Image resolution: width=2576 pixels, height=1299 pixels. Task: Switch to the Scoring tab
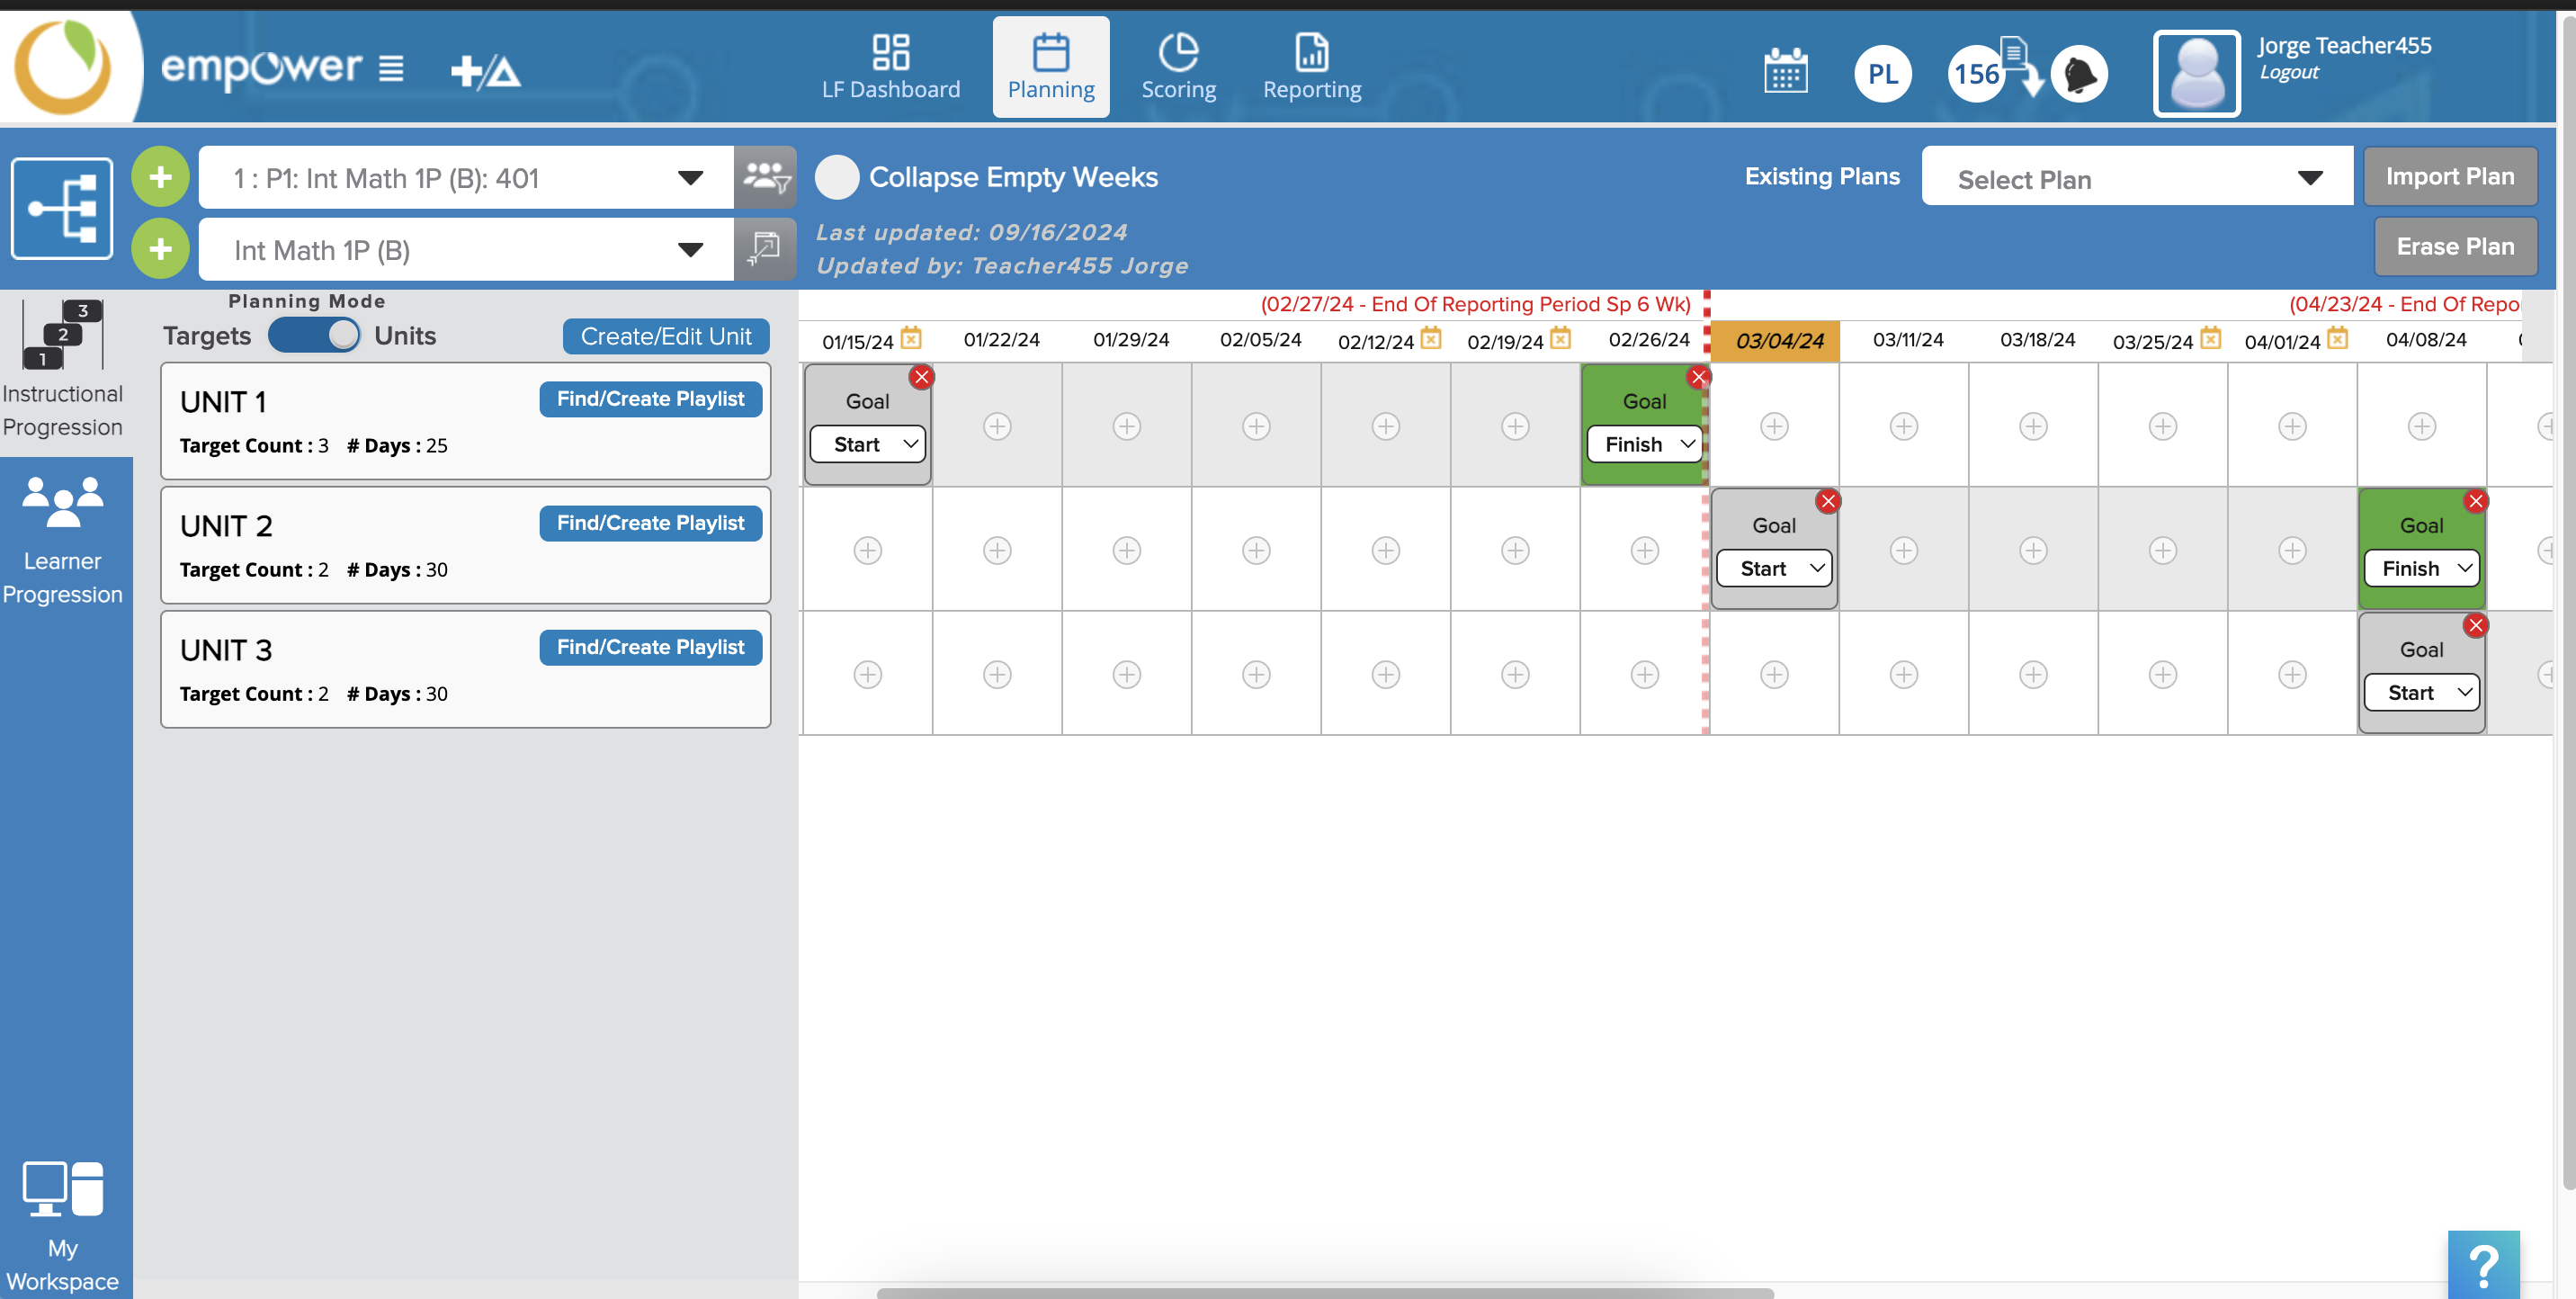pyautogui.click(x=1178, y=67)
